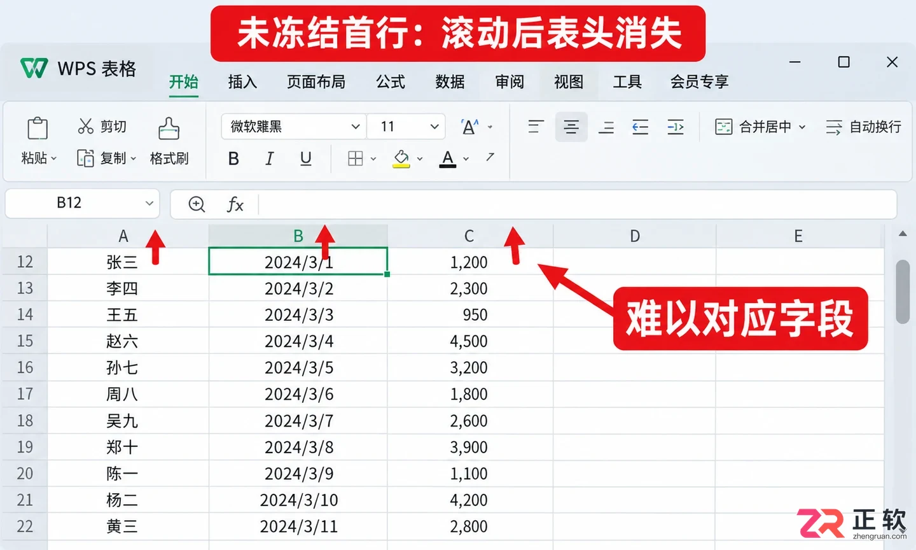Toggle underline formatting
Screen dimensions: 916x550
click(x=306, y=159)
